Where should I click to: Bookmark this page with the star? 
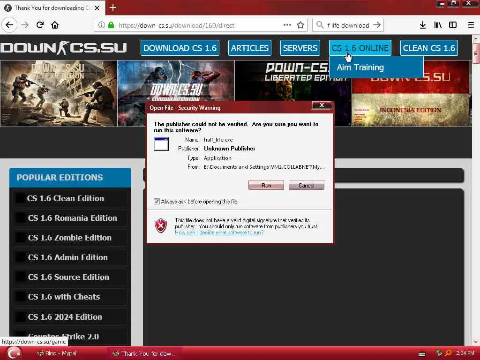coord(300,25)
